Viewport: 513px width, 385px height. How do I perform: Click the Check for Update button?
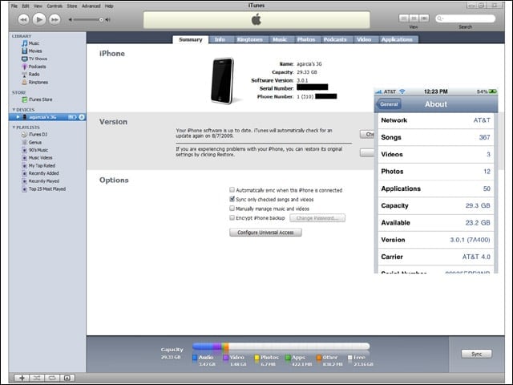[367, 134]
